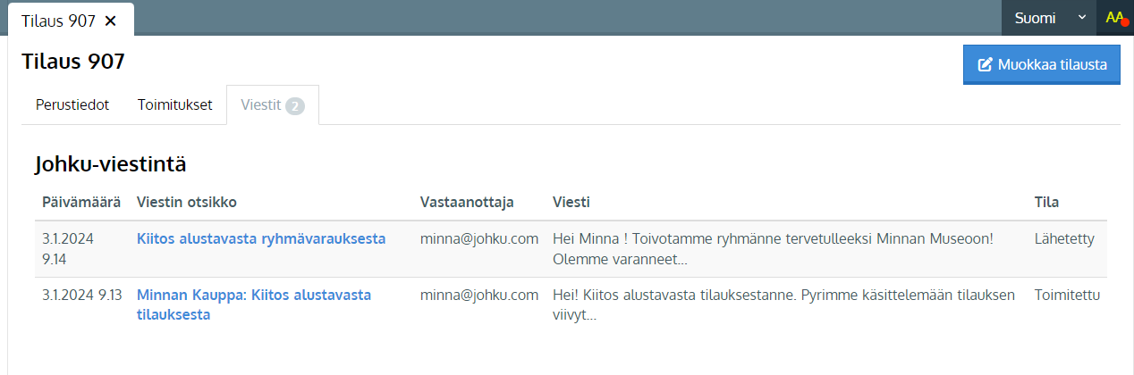
Task: Click the Toimitettu status in second row
Action: 1067,296
